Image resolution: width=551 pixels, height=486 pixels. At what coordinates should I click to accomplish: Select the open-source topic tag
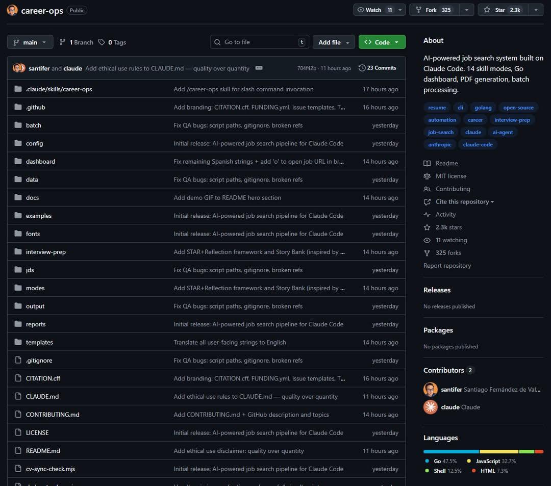click(518, 108)
